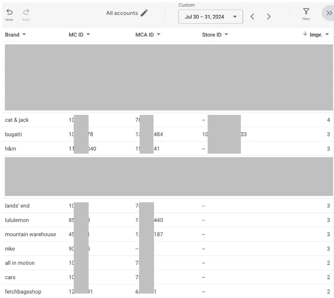Click the sort arrow beside Impr.
Viewport: 334px width, 298px height.
click(x=305, y=34)
